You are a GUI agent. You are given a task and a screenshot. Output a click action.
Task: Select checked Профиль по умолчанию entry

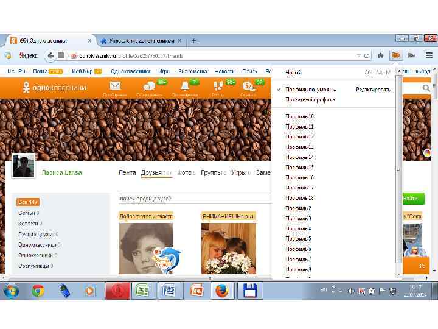click(x=310, y=90)
